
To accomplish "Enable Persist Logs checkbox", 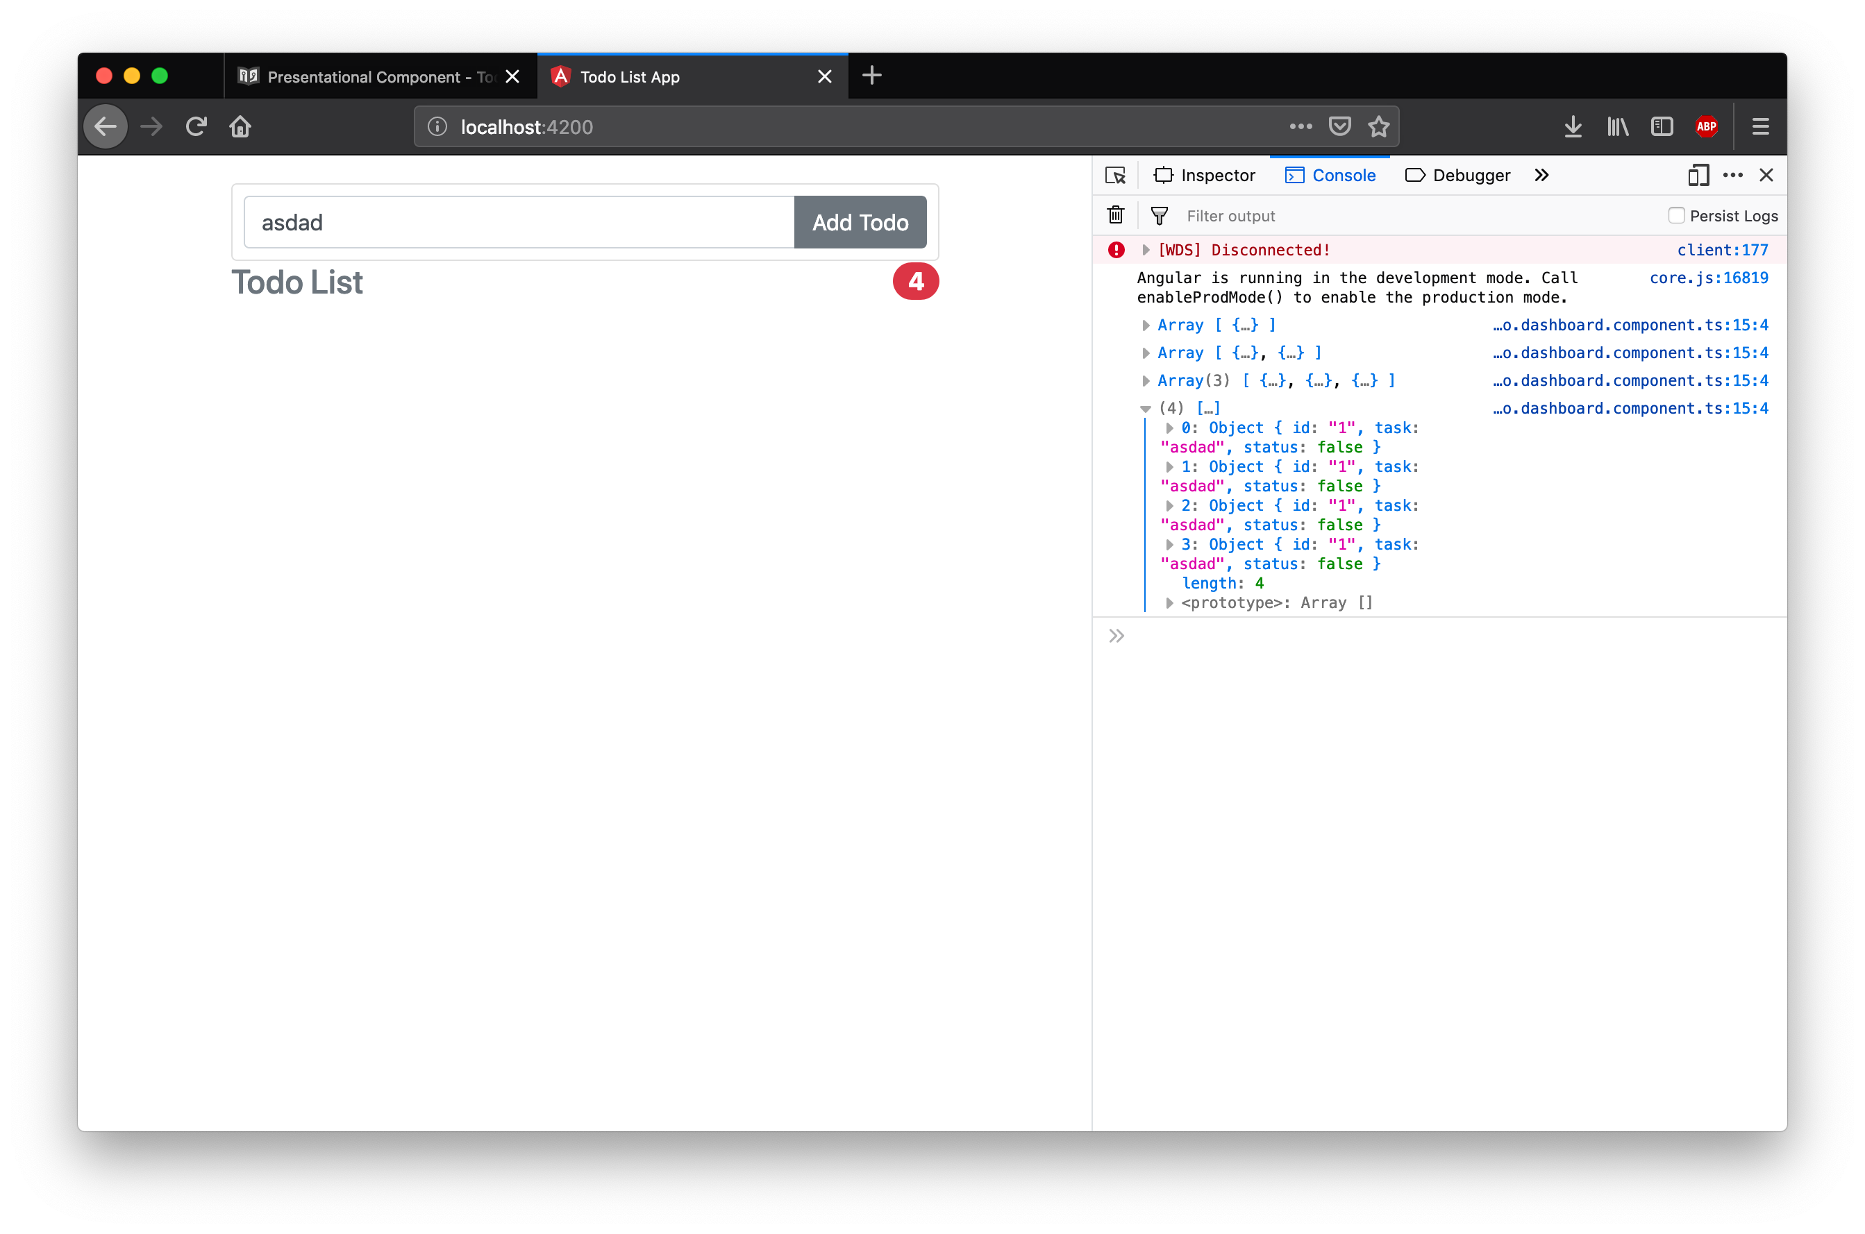I will (x=1675, y=216).
